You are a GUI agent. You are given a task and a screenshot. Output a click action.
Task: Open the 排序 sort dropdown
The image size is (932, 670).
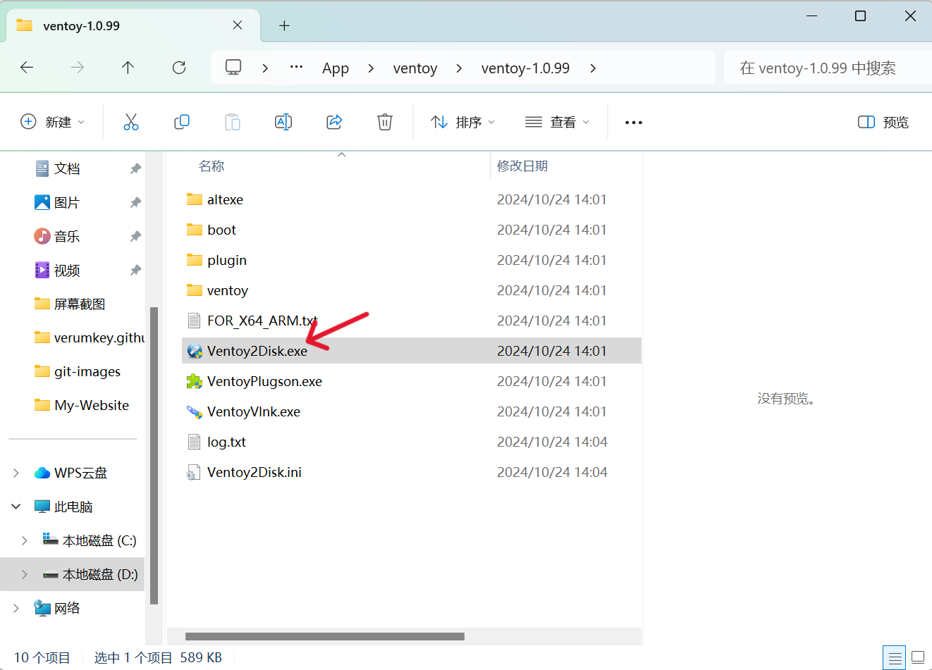pyautogui.click(x=463, y=122)
